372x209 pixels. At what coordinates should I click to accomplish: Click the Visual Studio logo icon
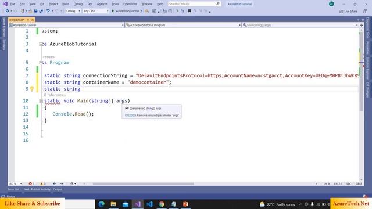pos(5,4)
